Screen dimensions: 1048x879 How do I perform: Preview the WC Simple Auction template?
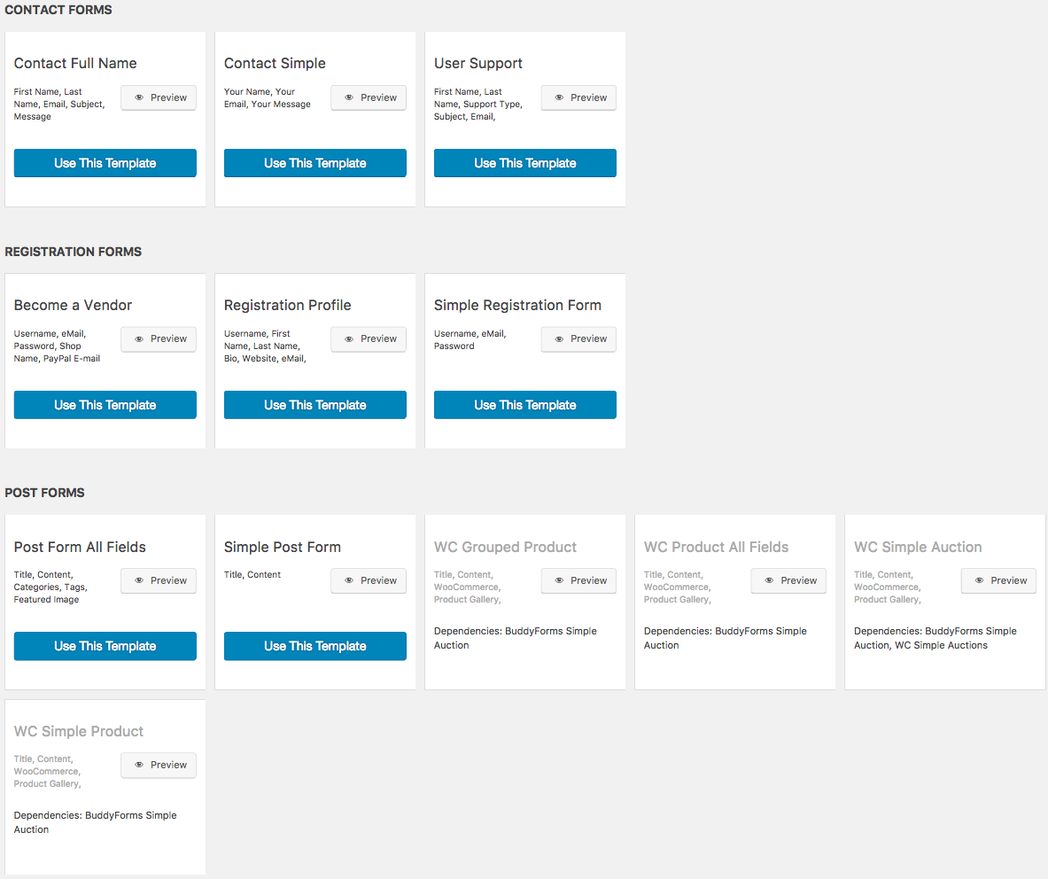click(998, 580)
